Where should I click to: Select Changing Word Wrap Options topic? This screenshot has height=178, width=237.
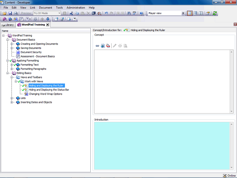pos(46,94)
